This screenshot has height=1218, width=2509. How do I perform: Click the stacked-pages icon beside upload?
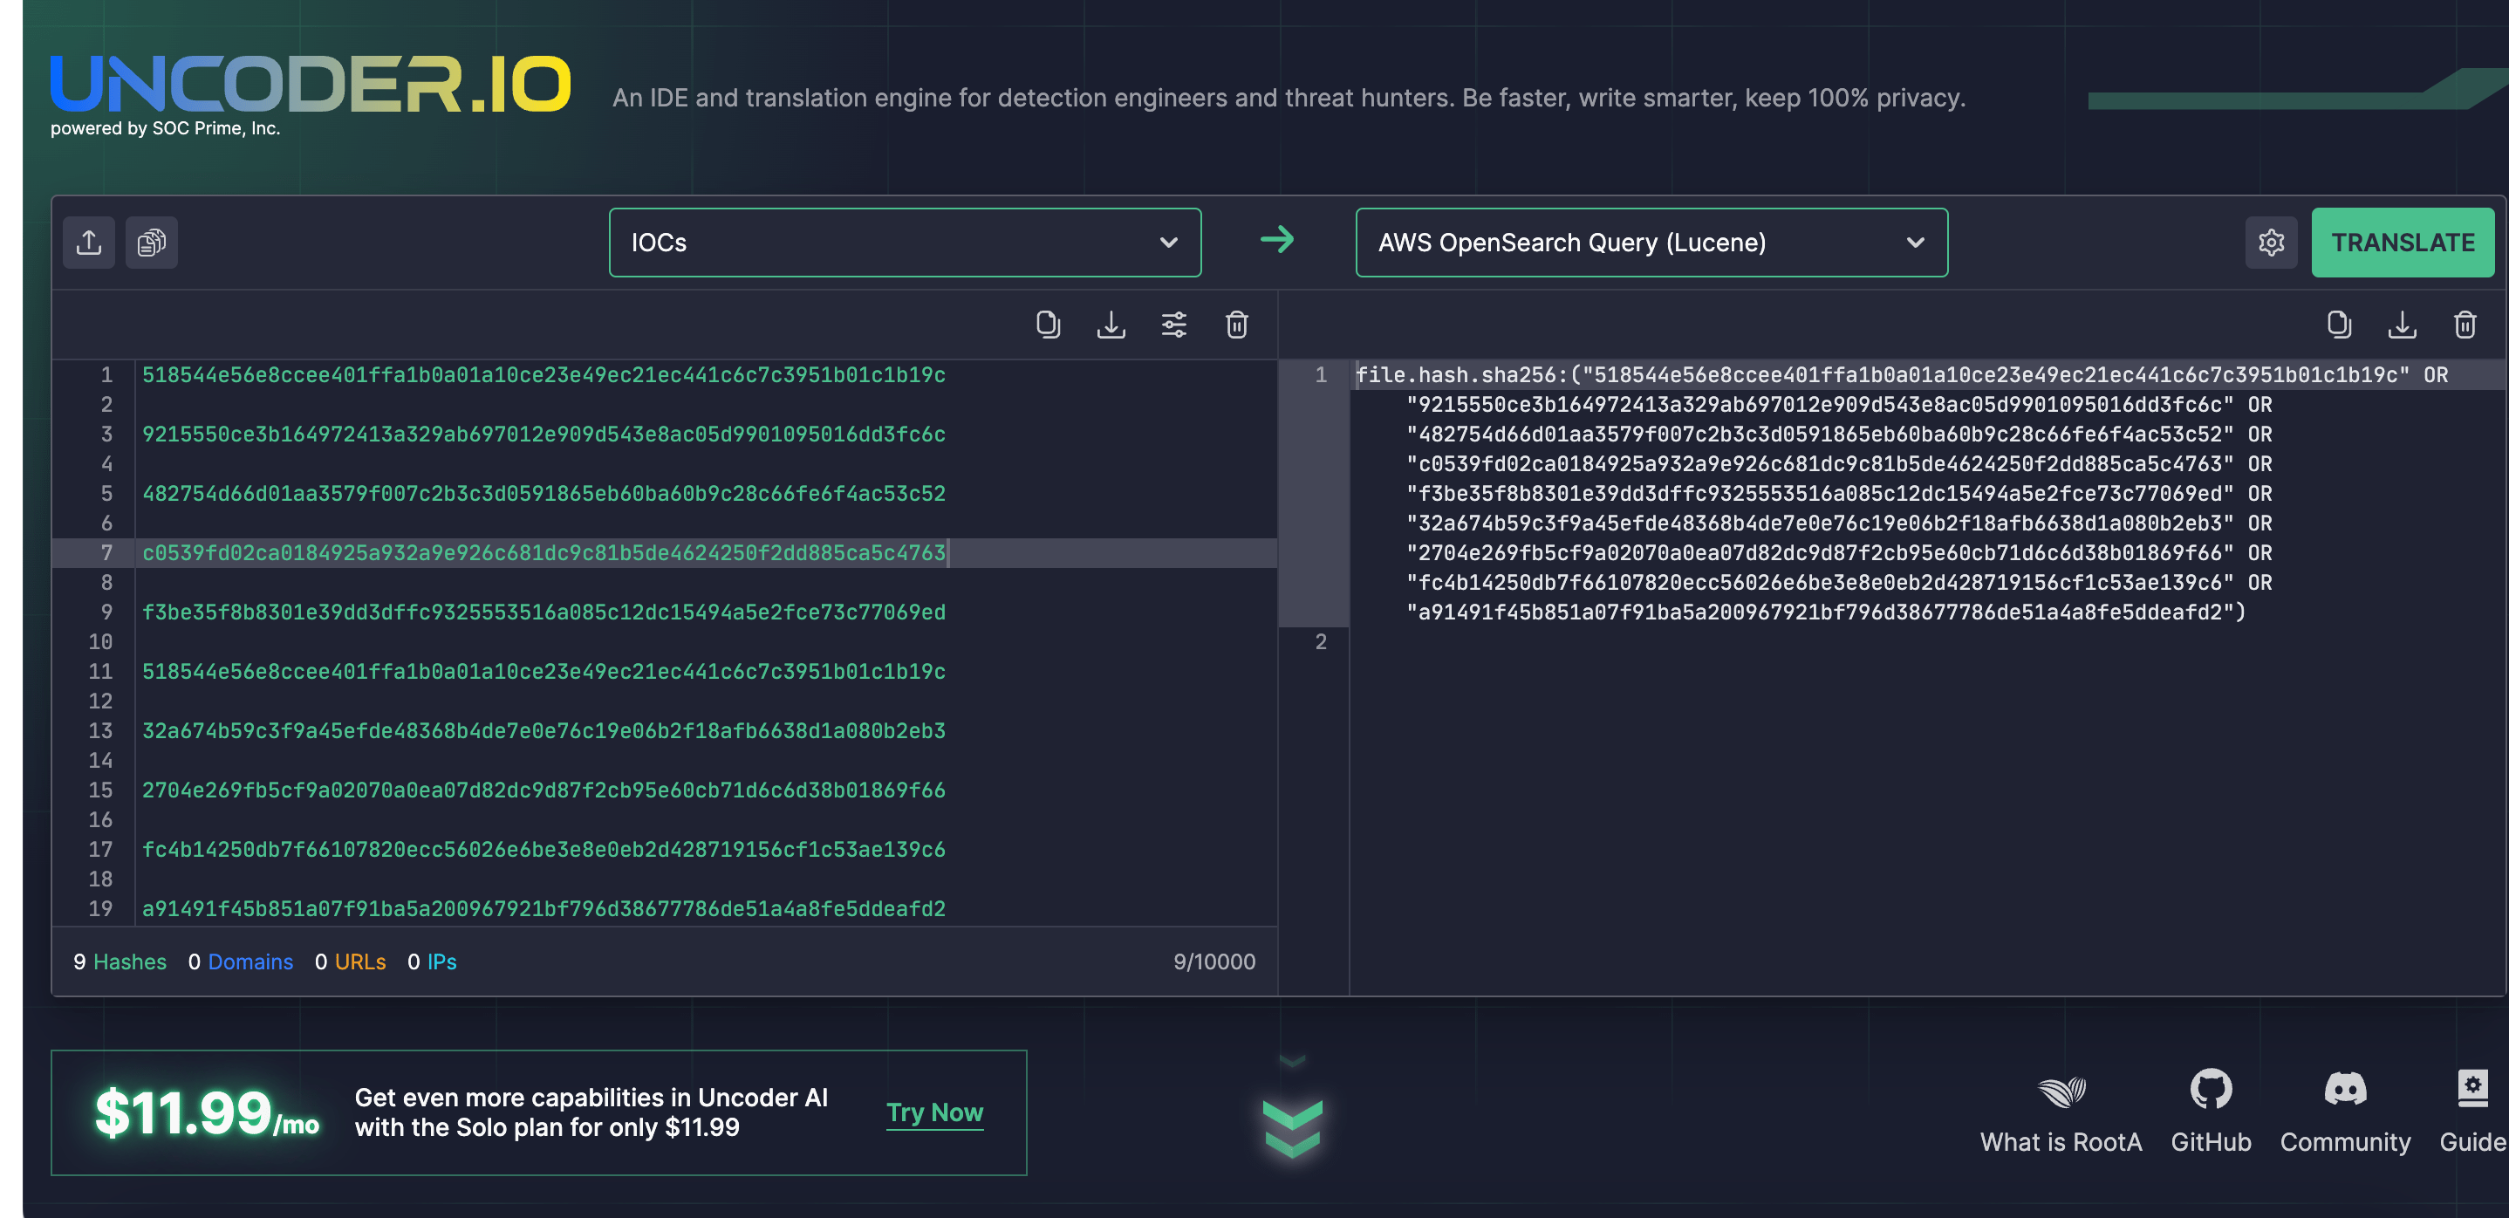[151, 242]
